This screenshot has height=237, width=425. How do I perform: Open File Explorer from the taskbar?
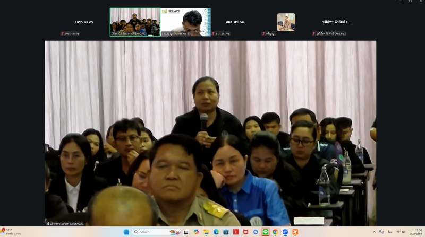click(x=206, y=232)
